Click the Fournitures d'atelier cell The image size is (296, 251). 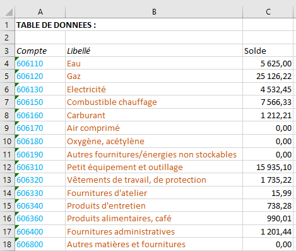pos(154,193)
